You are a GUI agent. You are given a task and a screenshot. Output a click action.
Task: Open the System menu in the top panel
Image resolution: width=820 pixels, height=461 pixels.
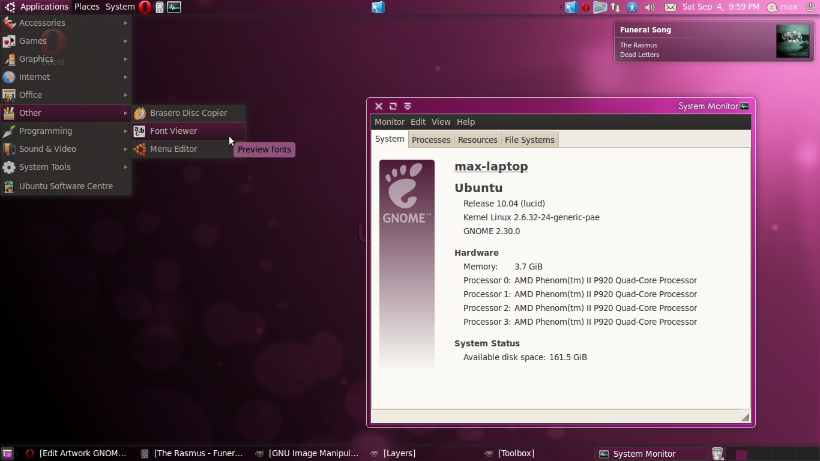[120, 7]
